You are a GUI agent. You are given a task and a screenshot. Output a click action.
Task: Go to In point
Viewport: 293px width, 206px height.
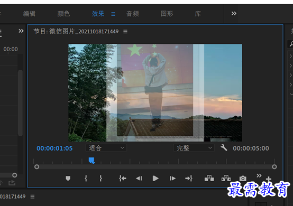[123, 179]
